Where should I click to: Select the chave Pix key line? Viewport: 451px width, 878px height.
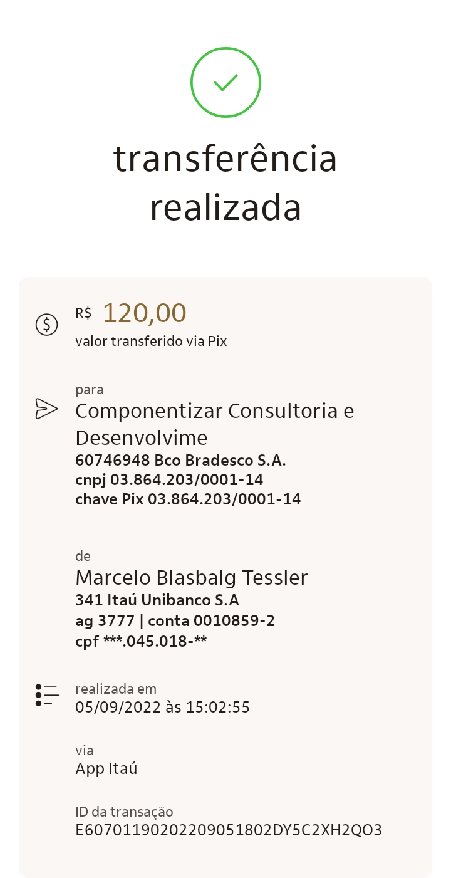[x=188, y=499]
